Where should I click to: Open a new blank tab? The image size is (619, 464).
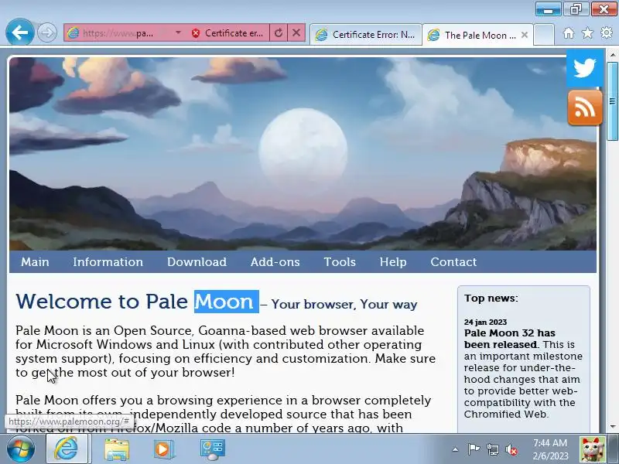tap(545, 35)
